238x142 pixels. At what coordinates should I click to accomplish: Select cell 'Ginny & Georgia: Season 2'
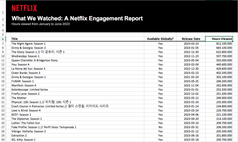tap(77, 48)
